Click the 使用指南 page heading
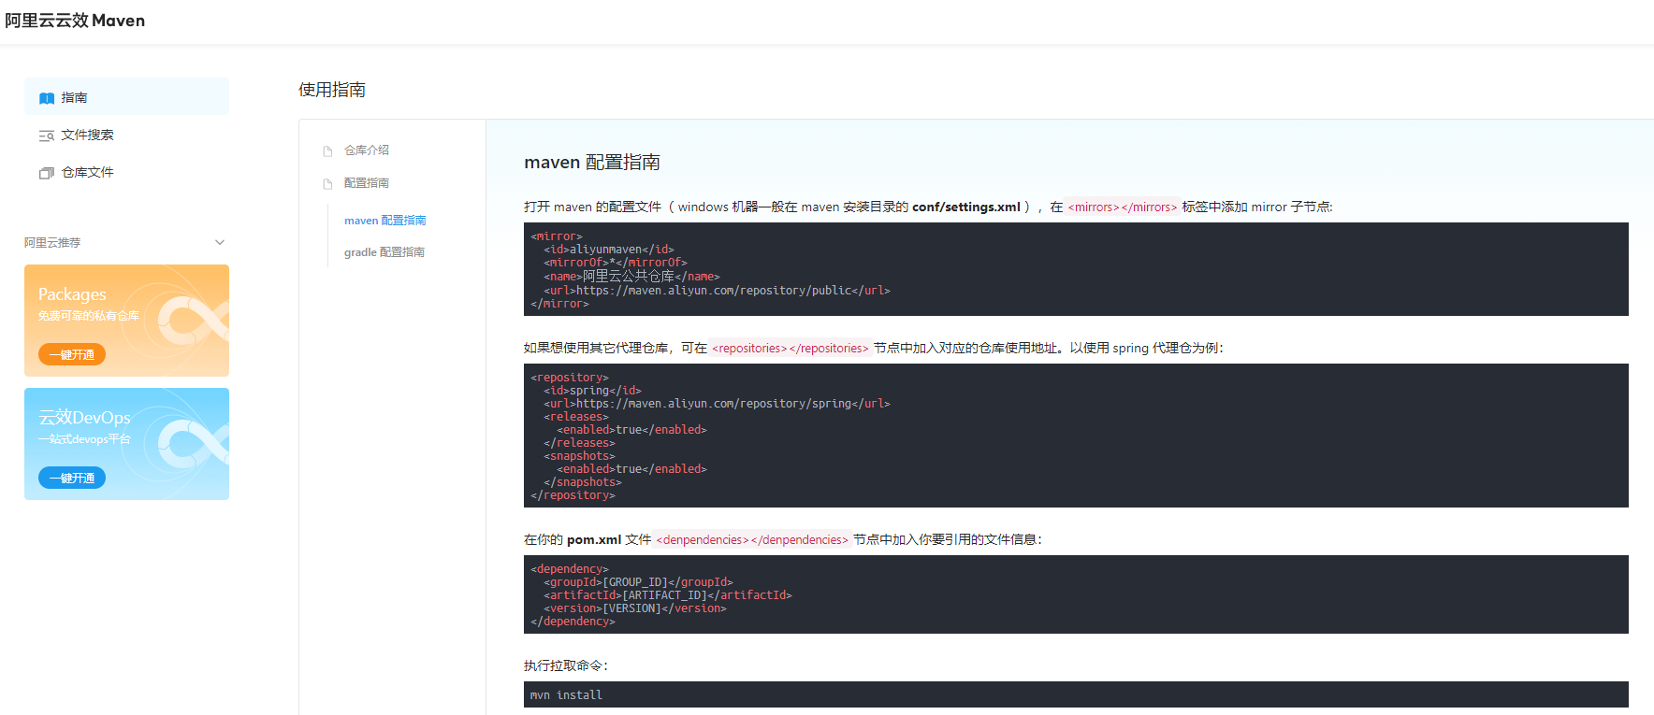This screenshot has height=715, width=1654. tap(332, 90)
